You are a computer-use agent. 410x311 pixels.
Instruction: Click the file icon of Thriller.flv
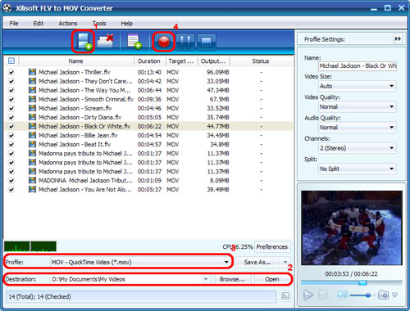click(32, 72)
